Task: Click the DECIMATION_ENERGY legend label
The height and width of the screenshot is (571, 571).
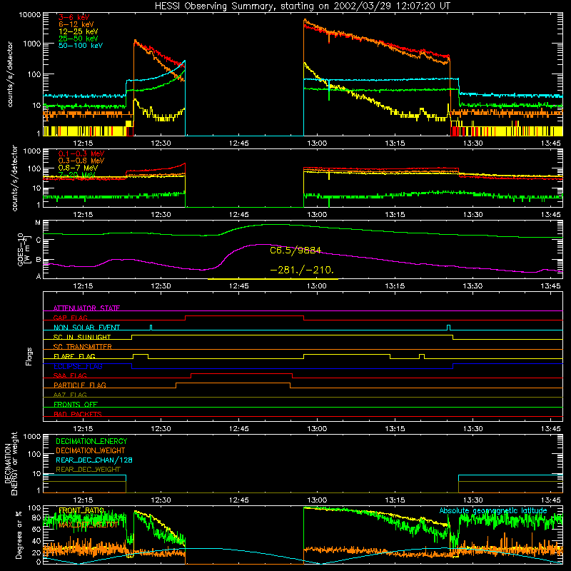Action: pyautogui.click(x=91, y=441)
